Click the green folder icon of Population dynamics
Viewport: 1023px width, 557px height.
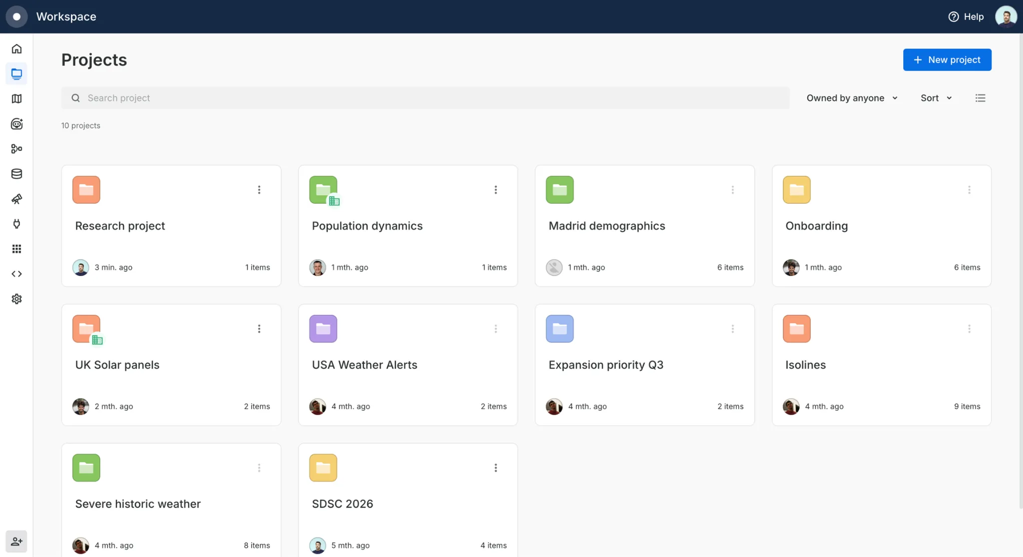tap(323, 190)
